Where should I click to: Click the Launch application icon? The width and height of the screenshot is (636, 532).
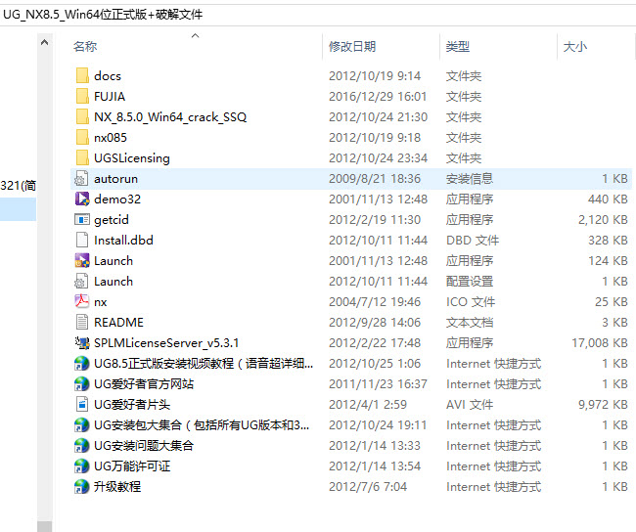(x=82, y=261)
